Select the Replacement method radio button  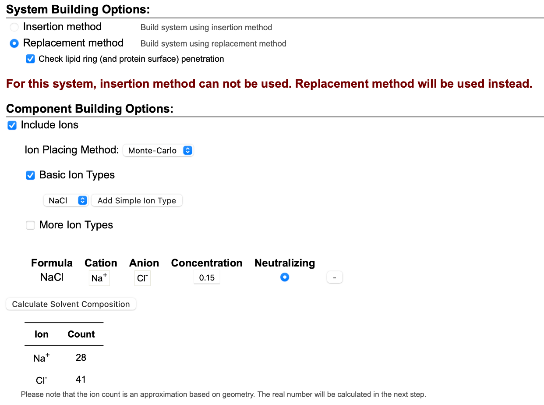click(x=14, y=43)
